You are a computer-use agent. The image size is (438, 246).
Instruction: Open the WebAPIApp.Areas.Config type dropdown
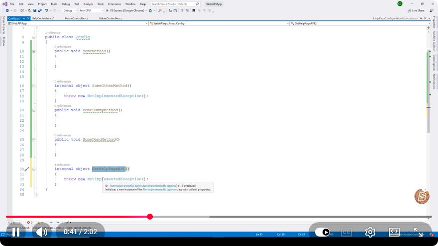[219, 23]
